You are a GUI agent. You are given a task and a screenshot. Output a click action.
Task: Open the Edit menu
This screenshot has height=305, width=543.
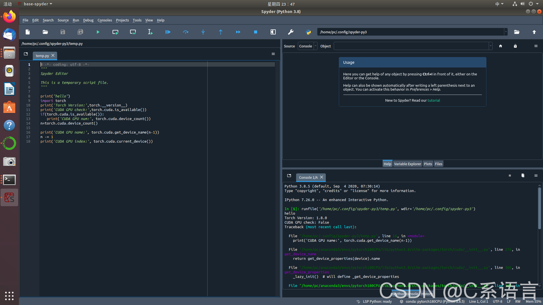35,20
